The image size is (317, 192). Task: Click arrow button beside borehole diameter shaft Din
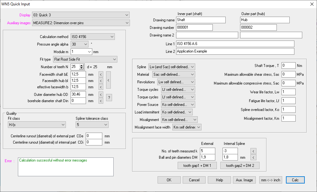click(101, 101)
